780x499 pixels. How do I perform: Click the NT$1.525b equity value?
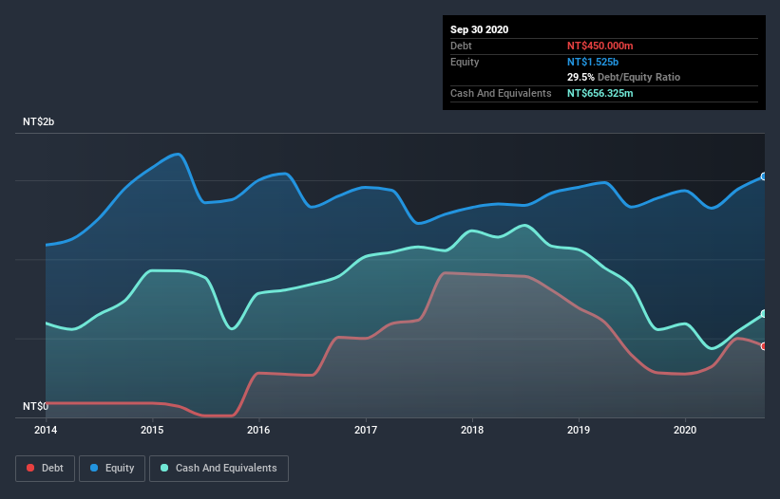pos(593,62)
